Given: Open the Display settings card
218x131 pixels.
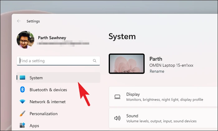Looking at the screenshot, I should pos(163,96).
